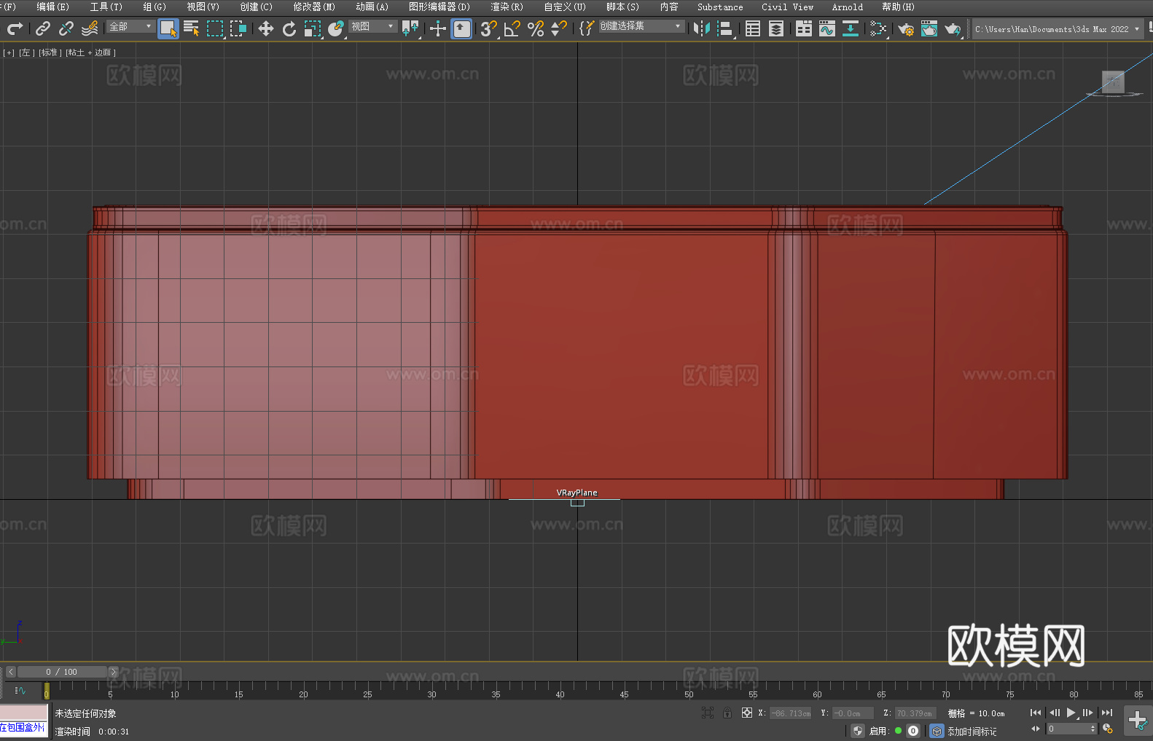Open the Scene Explorer toggle

(753, 28)
